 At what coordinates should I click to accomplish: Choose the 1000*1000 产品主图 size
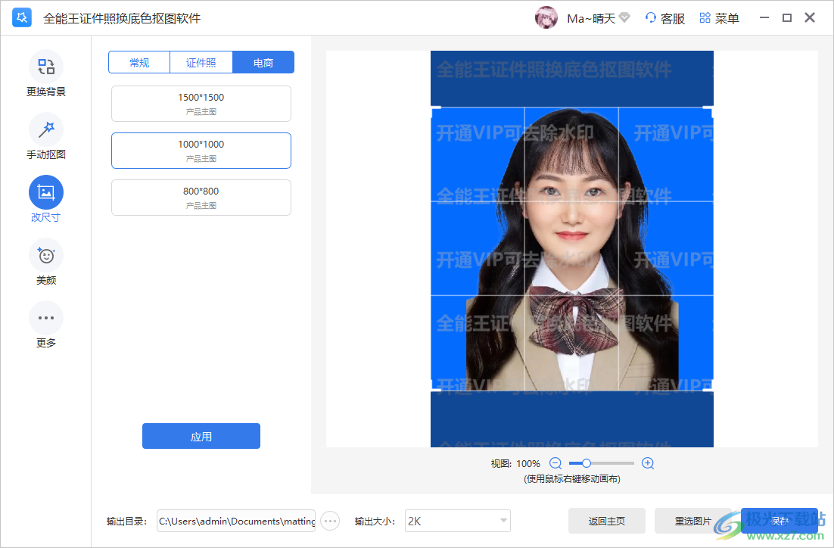coord(201,151)
